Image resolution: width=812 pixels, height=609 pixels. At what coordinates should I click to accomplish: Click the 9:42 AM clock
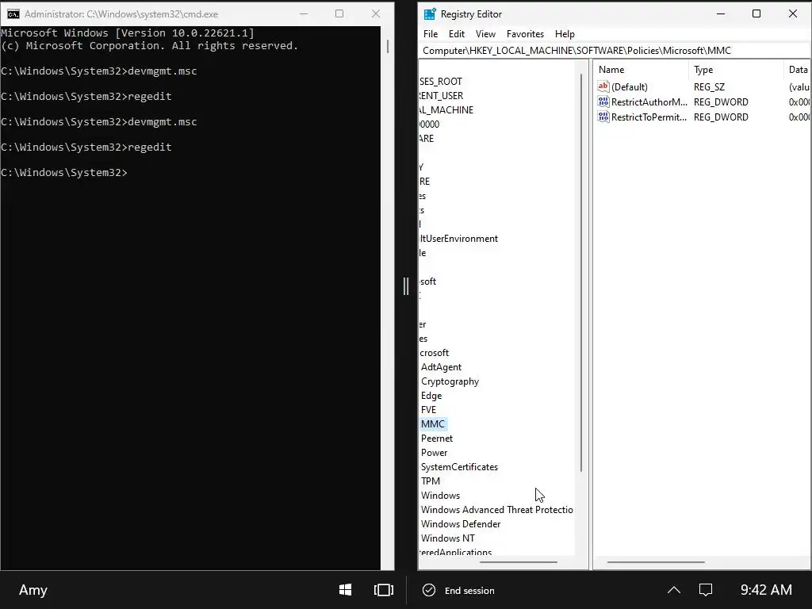(x=766, y=590)
